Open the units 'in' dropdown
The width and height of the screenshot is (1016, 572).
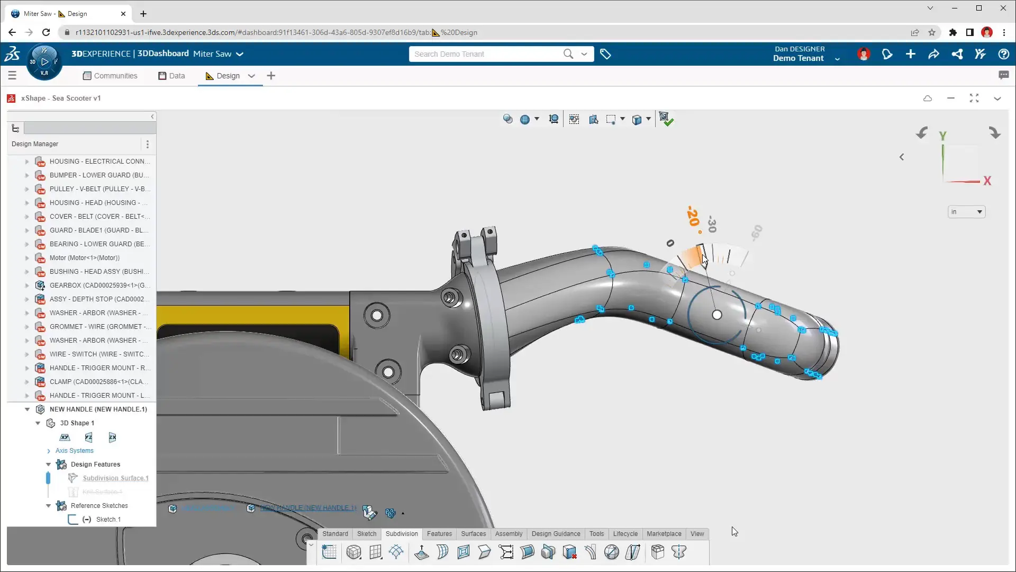click(966, 212)
